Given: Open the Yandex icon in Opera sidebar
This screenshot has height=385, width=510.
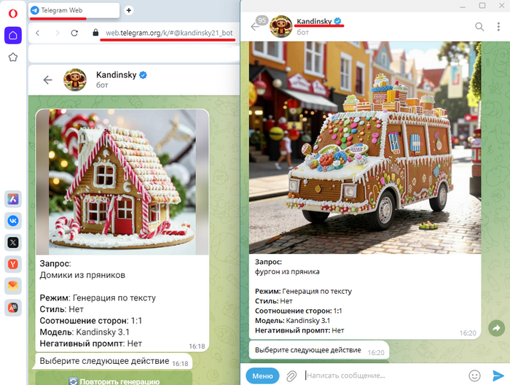Looking at the screenshot, I should point(13,264).
